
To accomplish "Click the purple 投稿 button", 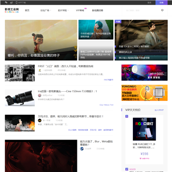I will point(161,2).
